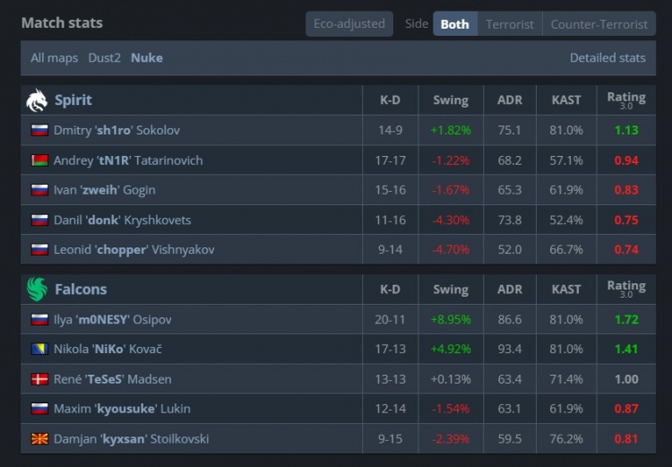Select the Both side filter
Viewport: 672px width, 467px height.
click(x=454, y=24)
